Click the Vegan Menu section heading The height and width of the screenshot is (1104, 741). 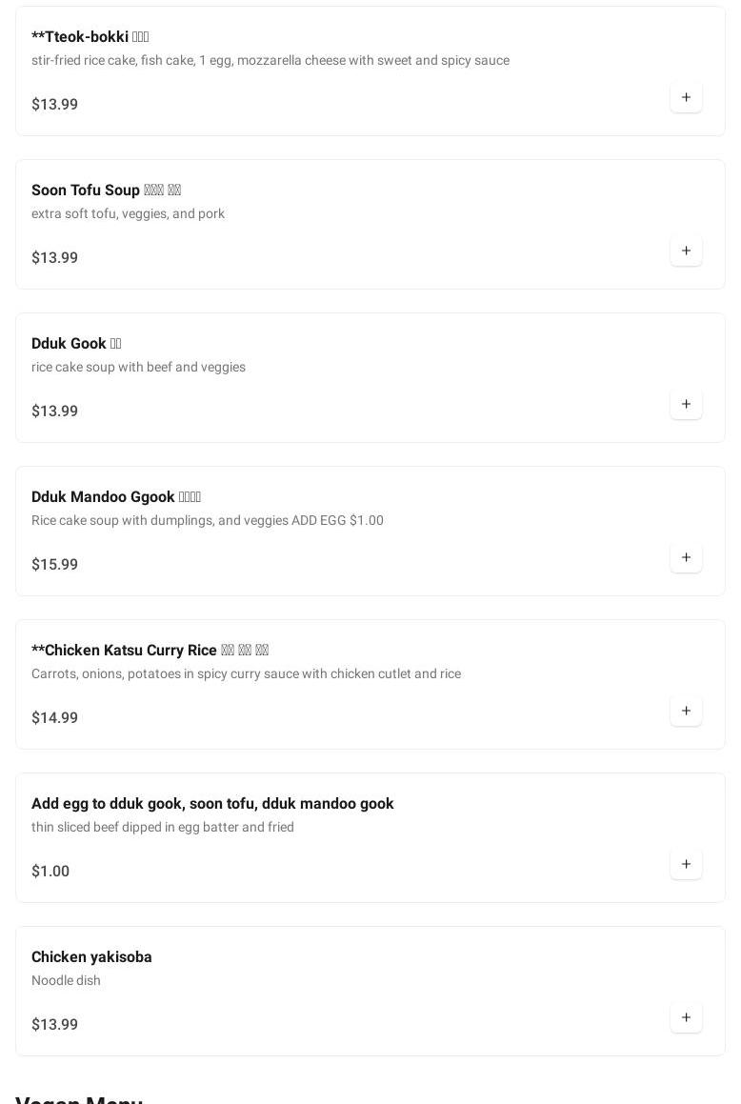(79, 1099)
